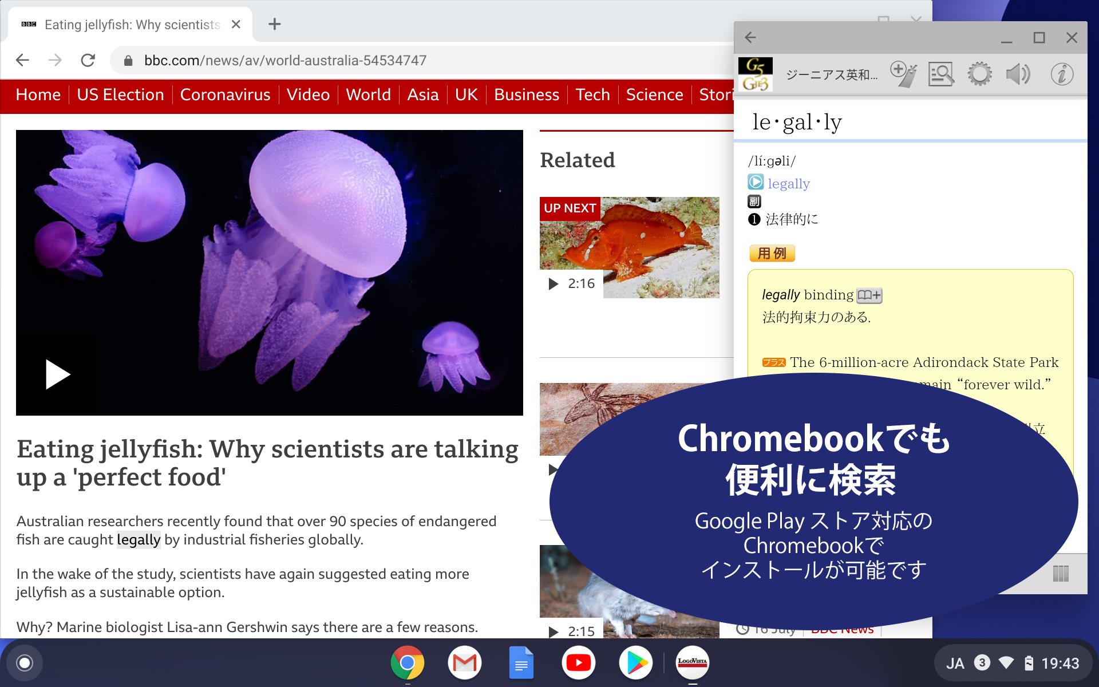Open the info icon in dictionary toolbar
Image resolution: width=1099 pixels, height=687 pixels.
pyautogui.click(x=1062, y=74)
